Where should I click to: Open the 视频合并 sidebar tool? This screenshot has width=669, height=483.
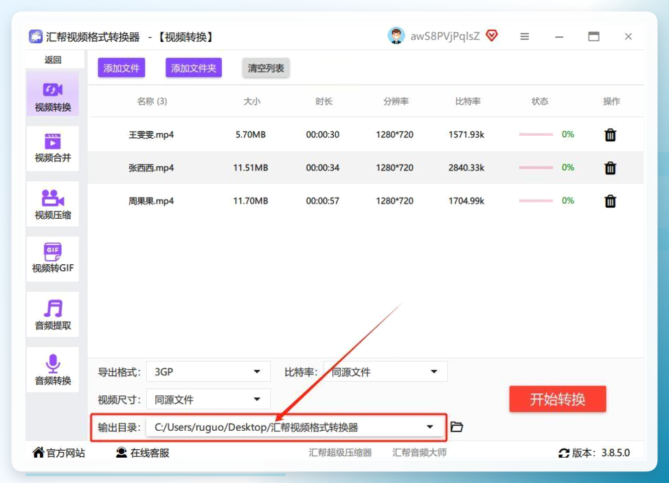(x=52, y=148)
